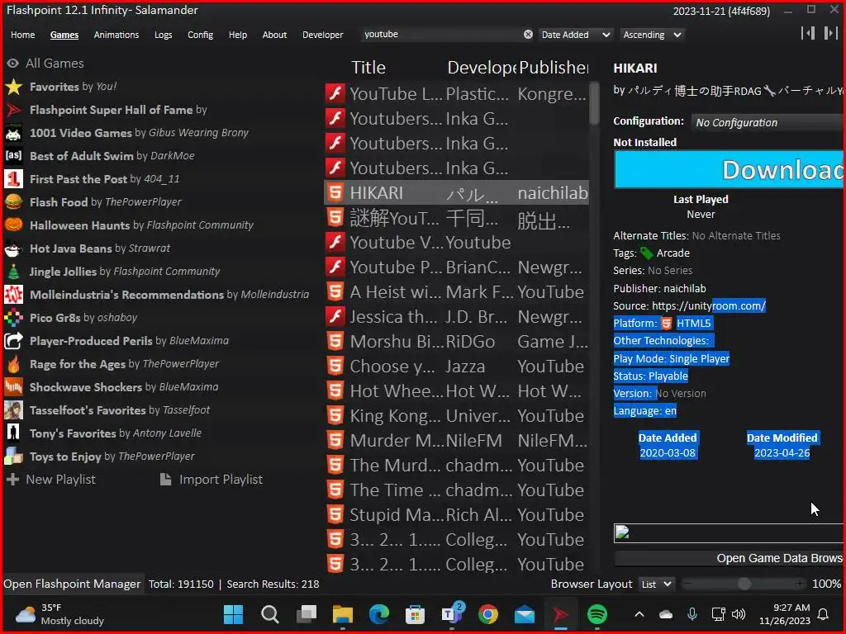Open the Help tab
This screenshot has width=846, height=634.
237,35
